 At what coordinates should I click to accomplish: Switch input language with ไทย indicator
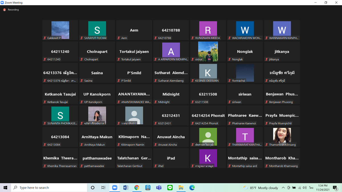click(x=311, y=188)
